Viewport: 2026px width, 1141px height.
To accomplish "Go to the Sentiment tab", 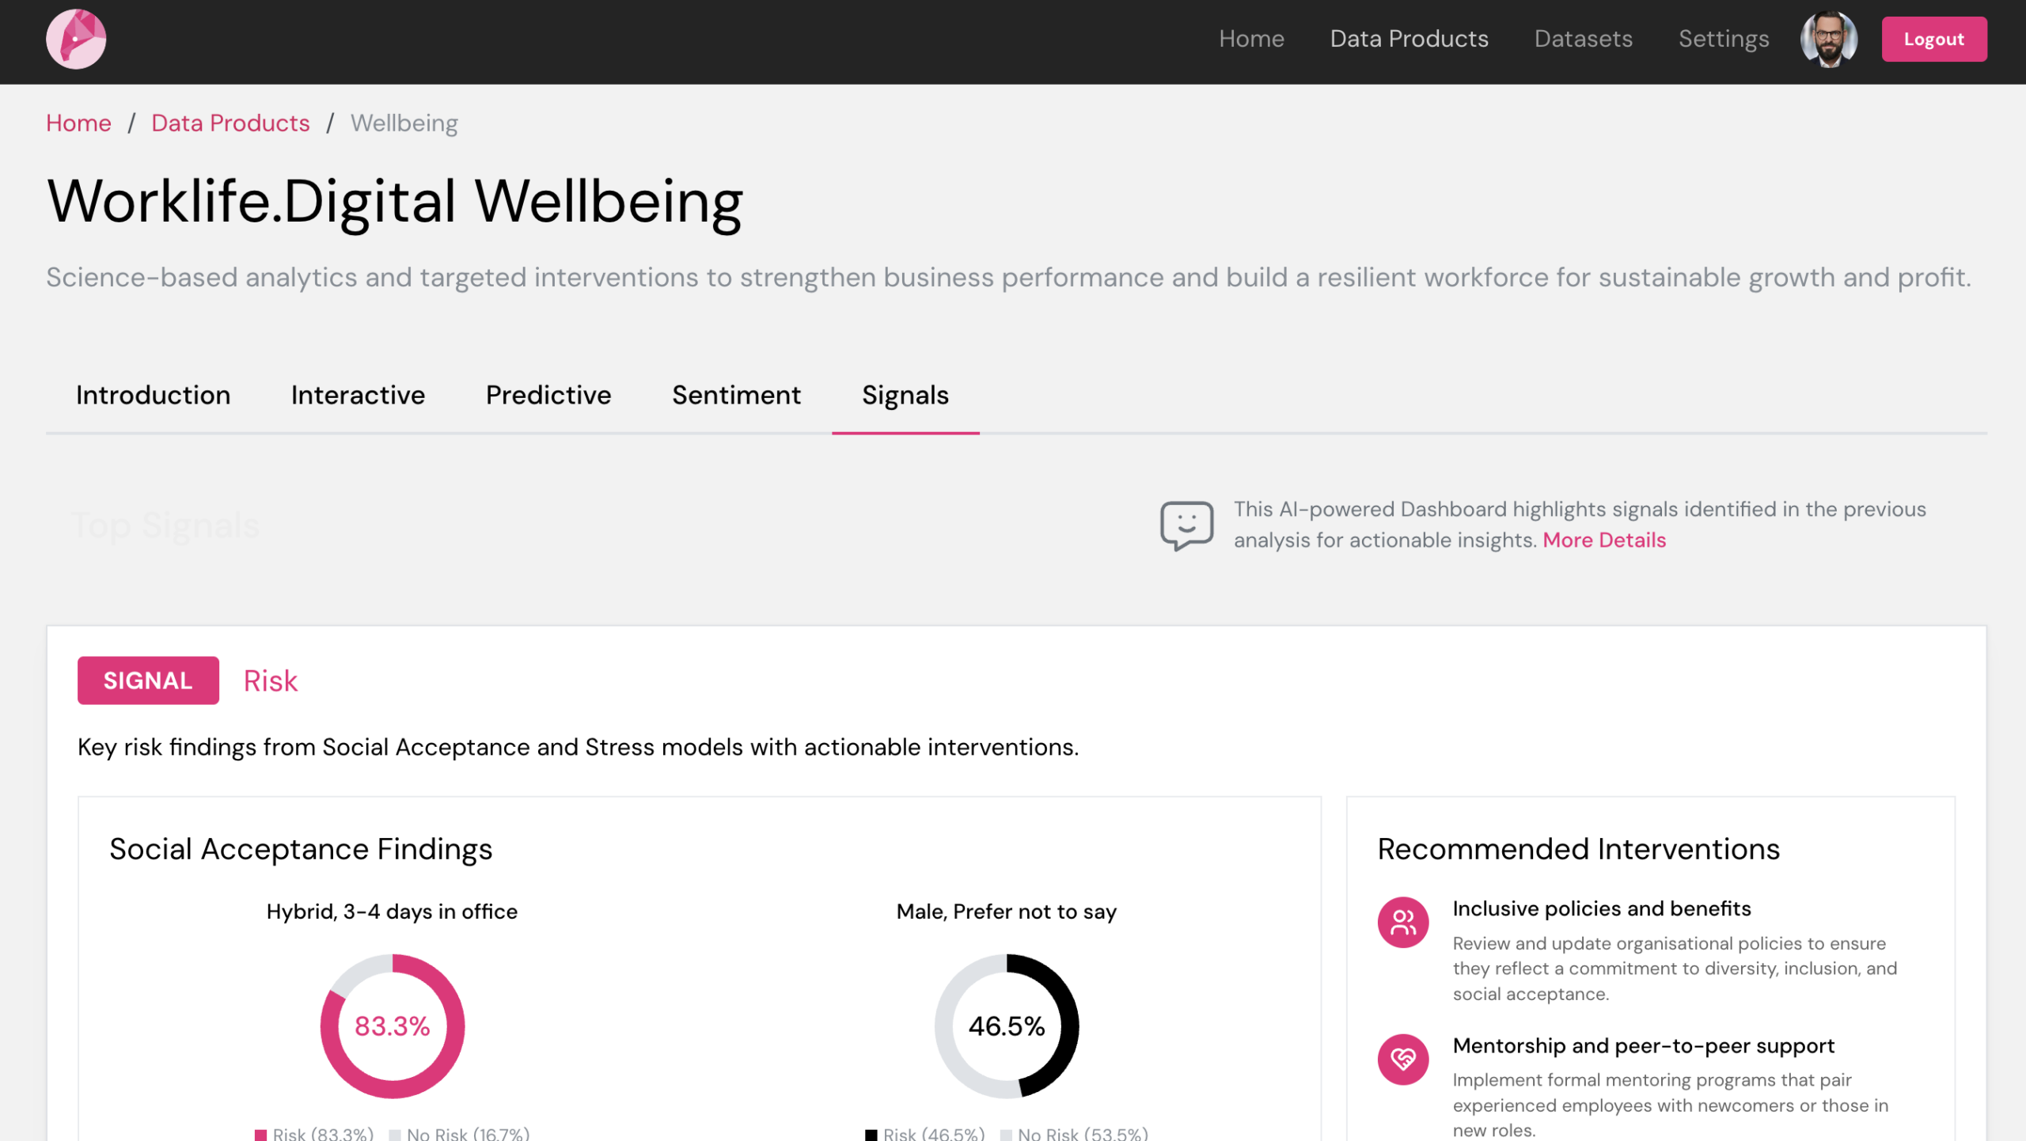I will (736, 395).
